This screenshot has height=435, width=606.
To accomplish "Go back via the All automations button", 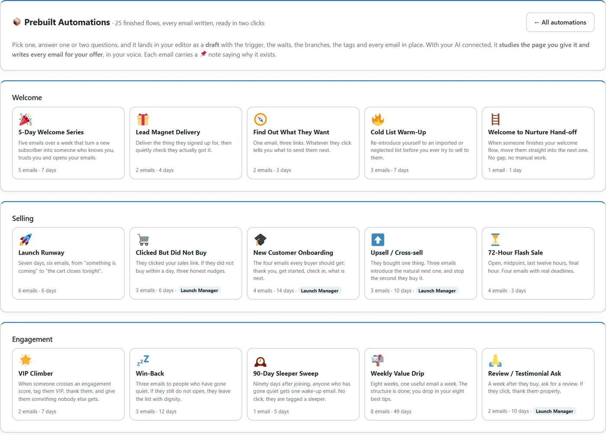I will point(560,23).
